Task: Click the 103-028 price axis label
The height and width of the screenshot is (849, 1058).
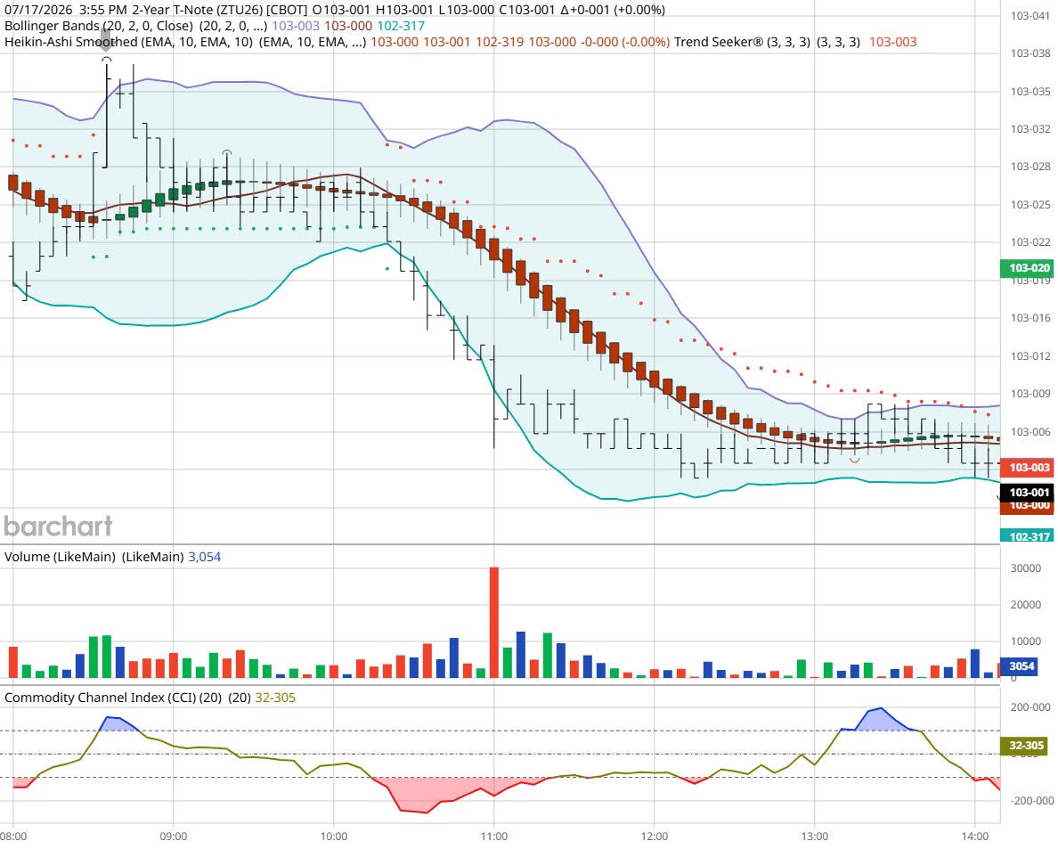Action: coord(1030,166)
